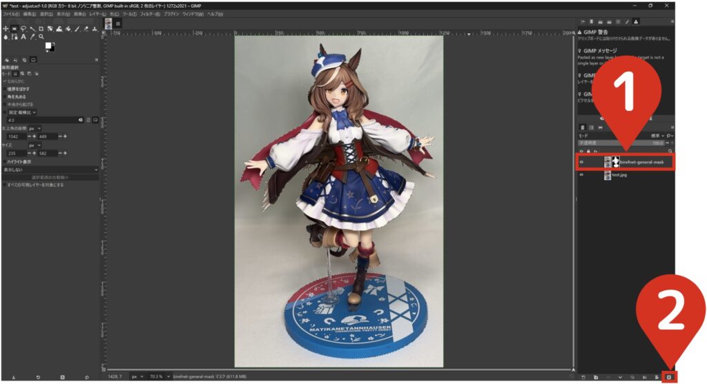
Task: Click the black background color swatch
Action: pos(52,49)
